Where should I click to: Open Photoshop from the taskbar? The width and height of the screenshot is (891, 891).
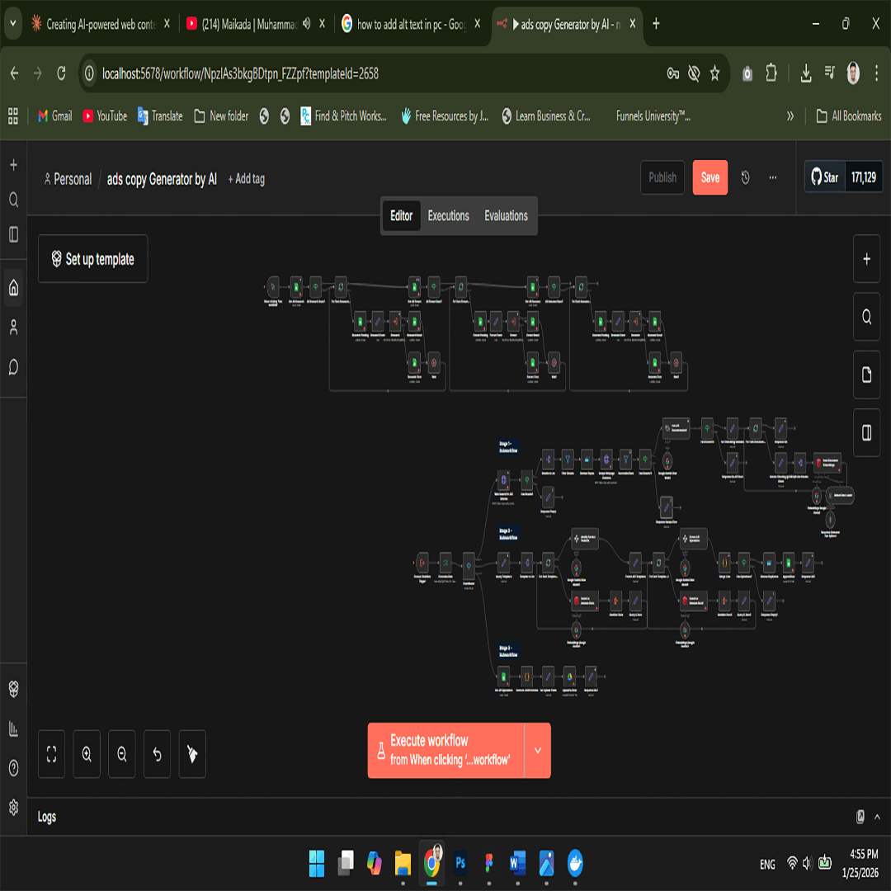coord(460,864)
